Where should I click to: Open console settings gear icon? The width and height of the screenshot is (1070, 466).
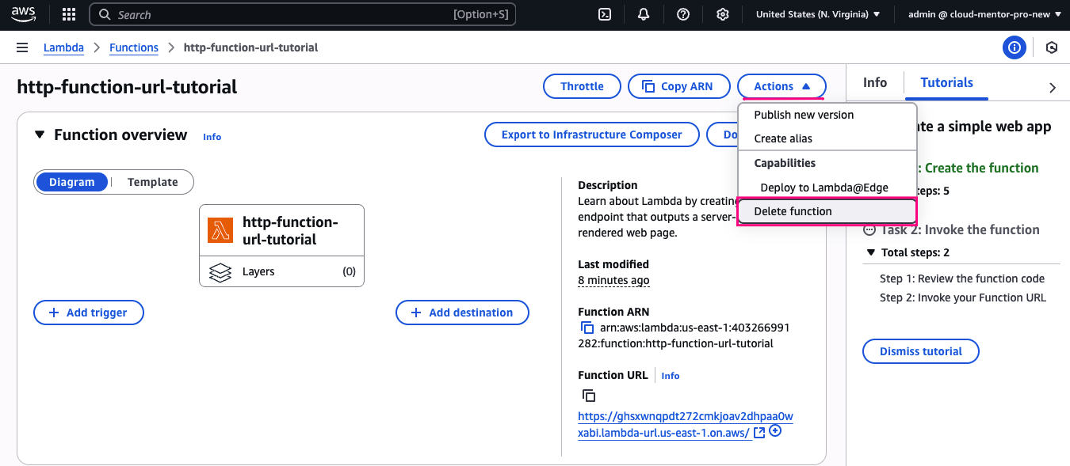tap(722, 14)
